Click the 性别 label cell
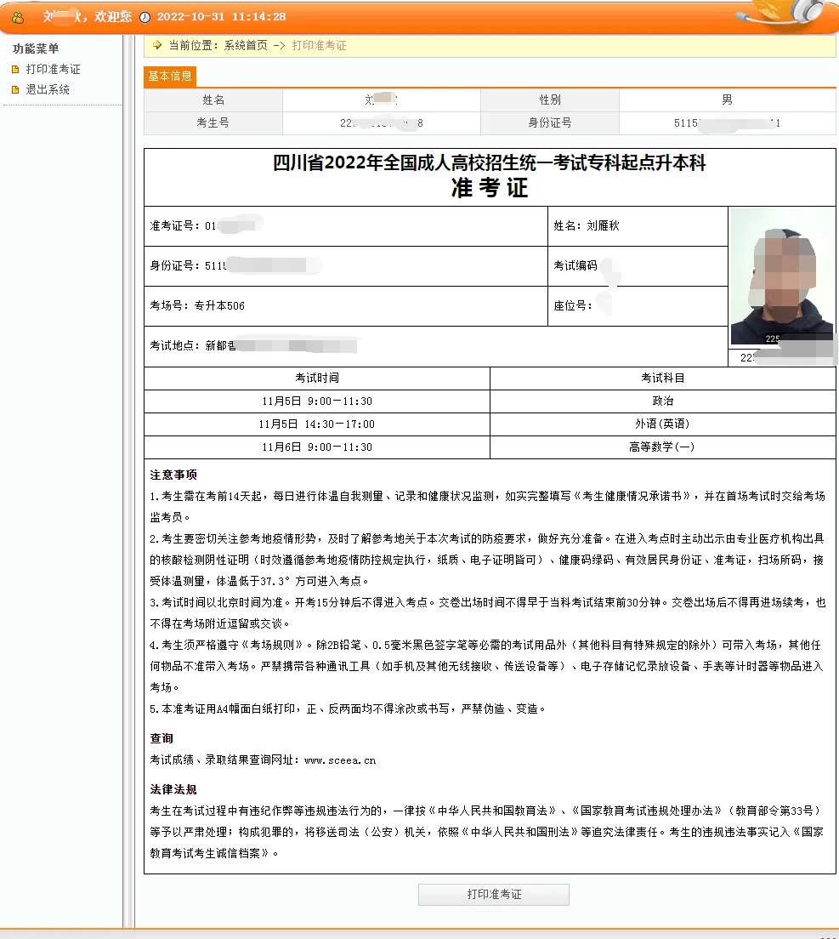Viewport: 839px width, 939px height. click(x=550, y=100)
